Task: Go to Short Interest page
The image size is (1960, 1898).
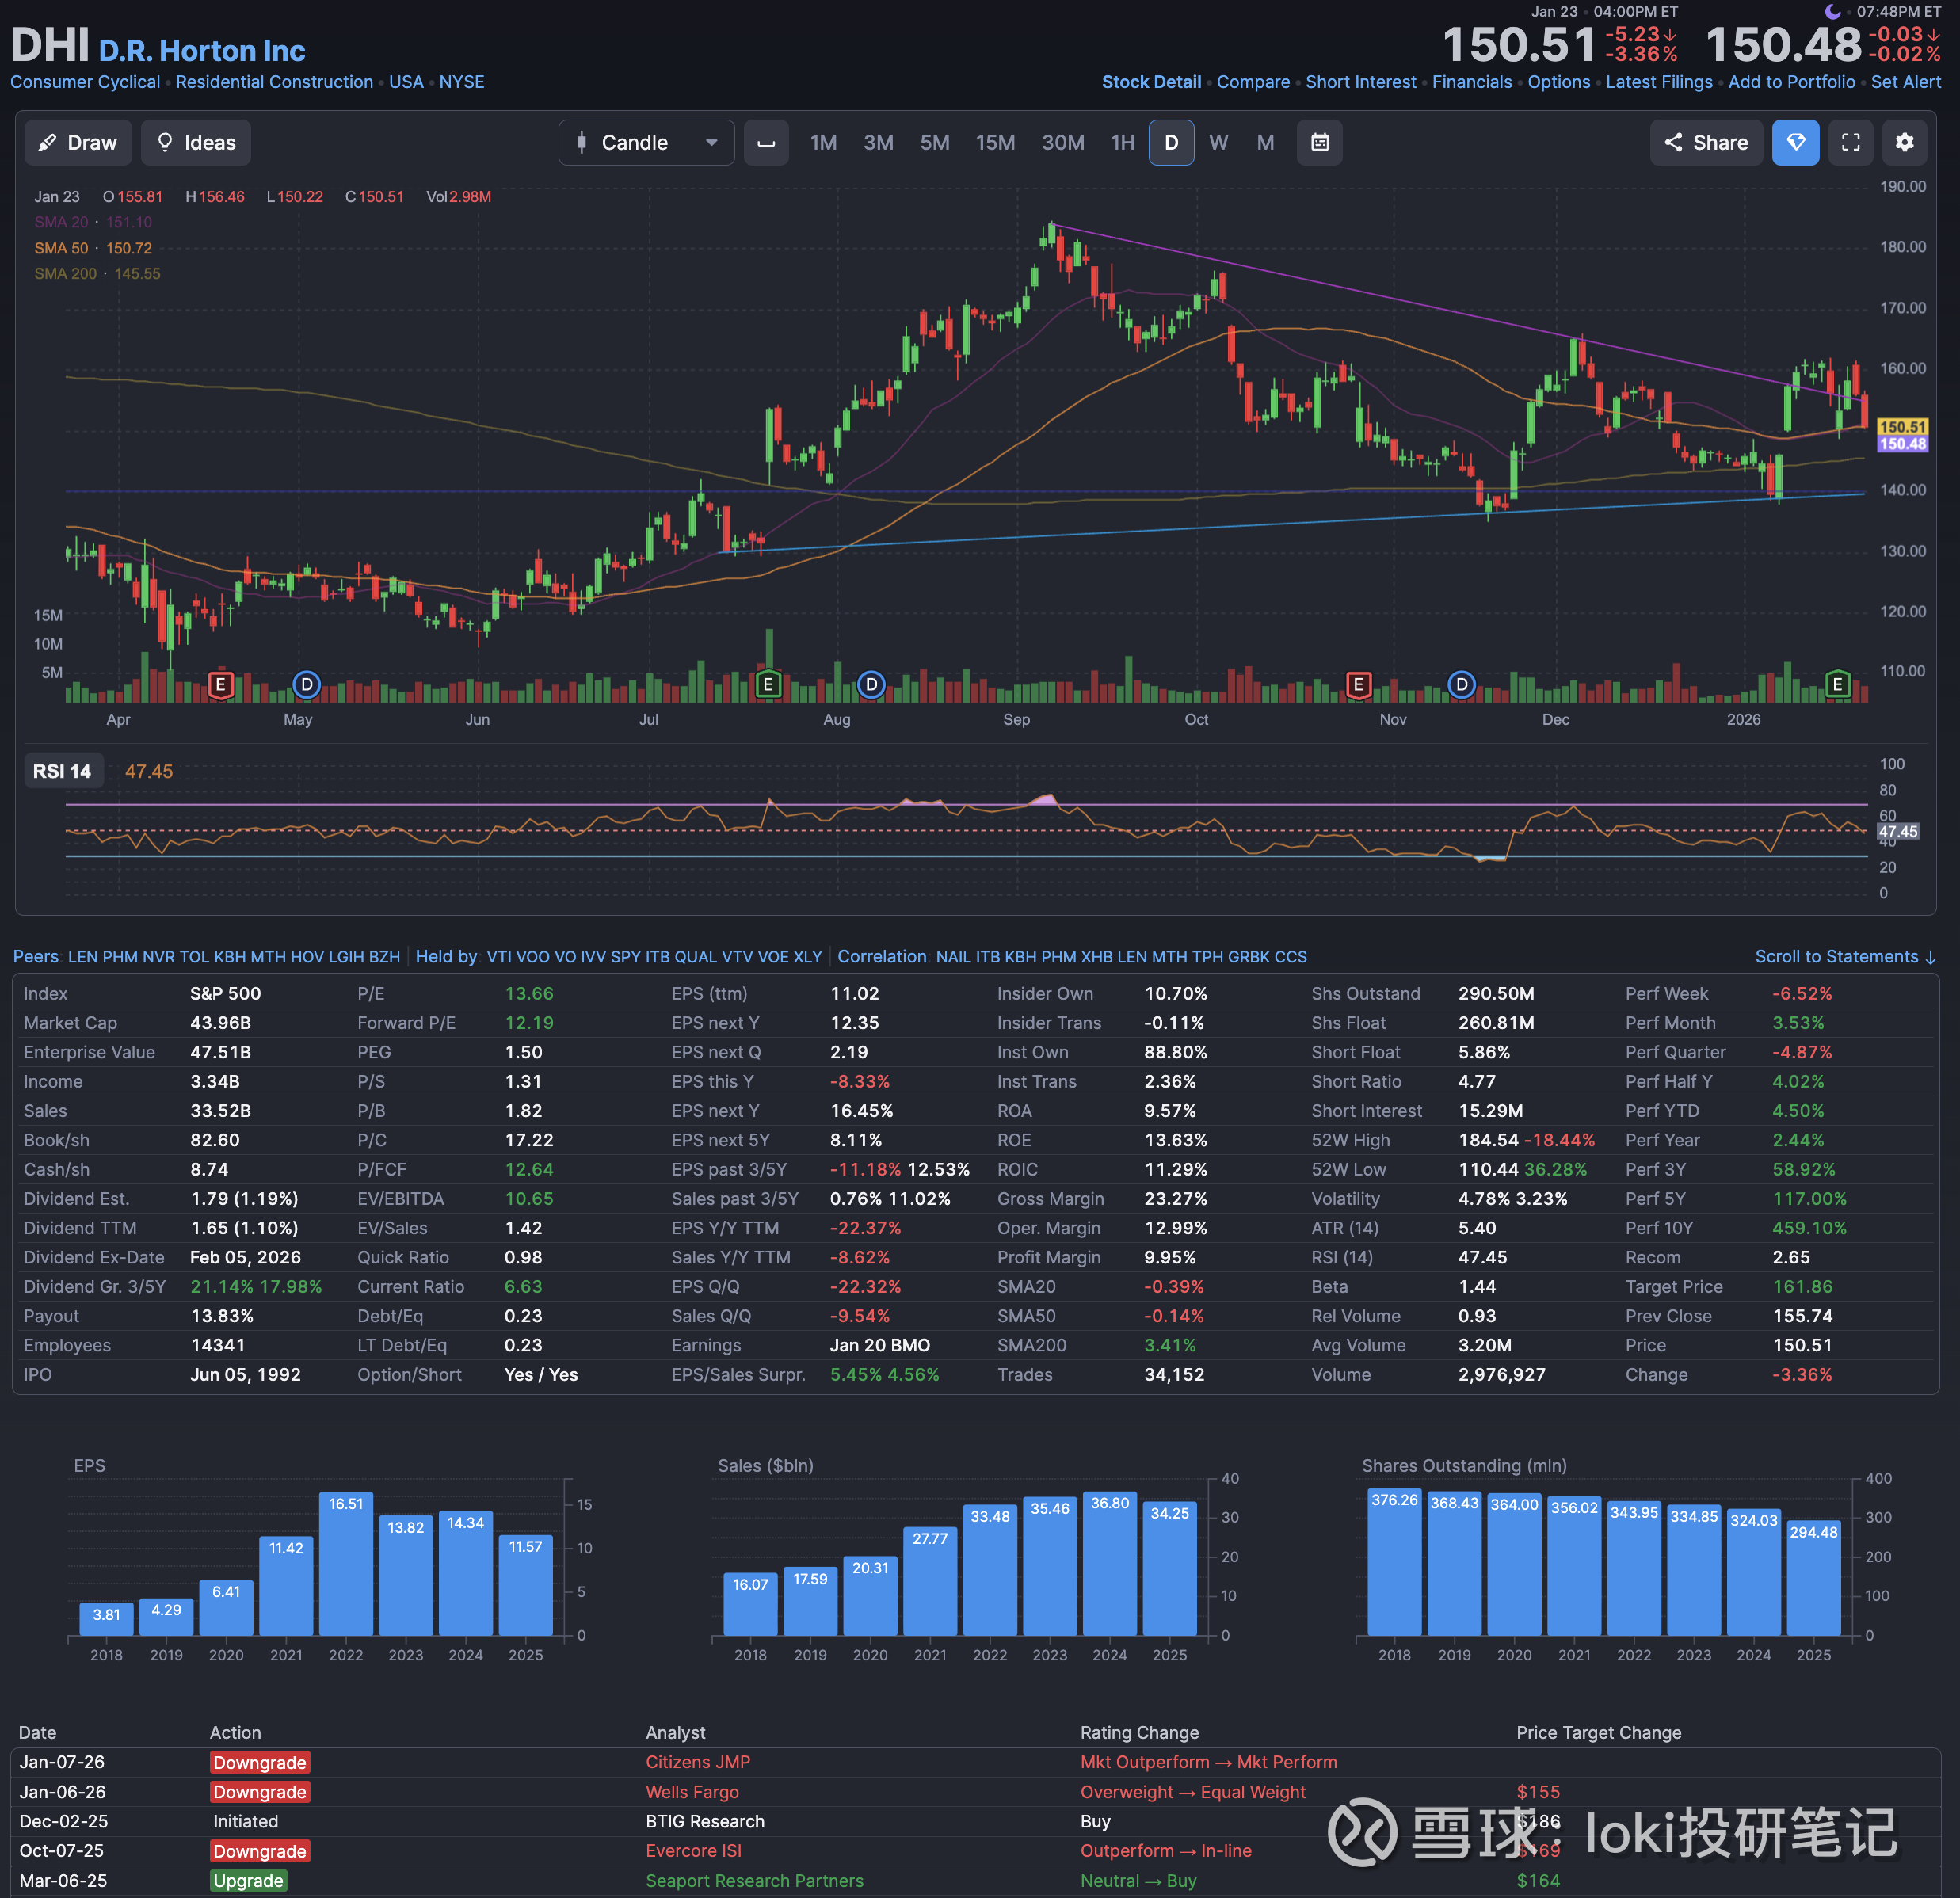Action: click(x=1360, y=82)
